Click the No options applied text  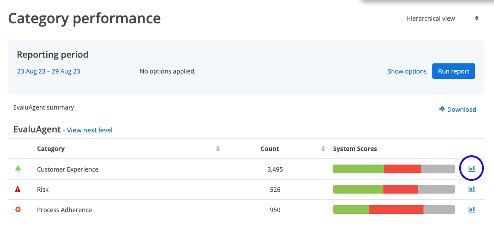coord(167,71)
